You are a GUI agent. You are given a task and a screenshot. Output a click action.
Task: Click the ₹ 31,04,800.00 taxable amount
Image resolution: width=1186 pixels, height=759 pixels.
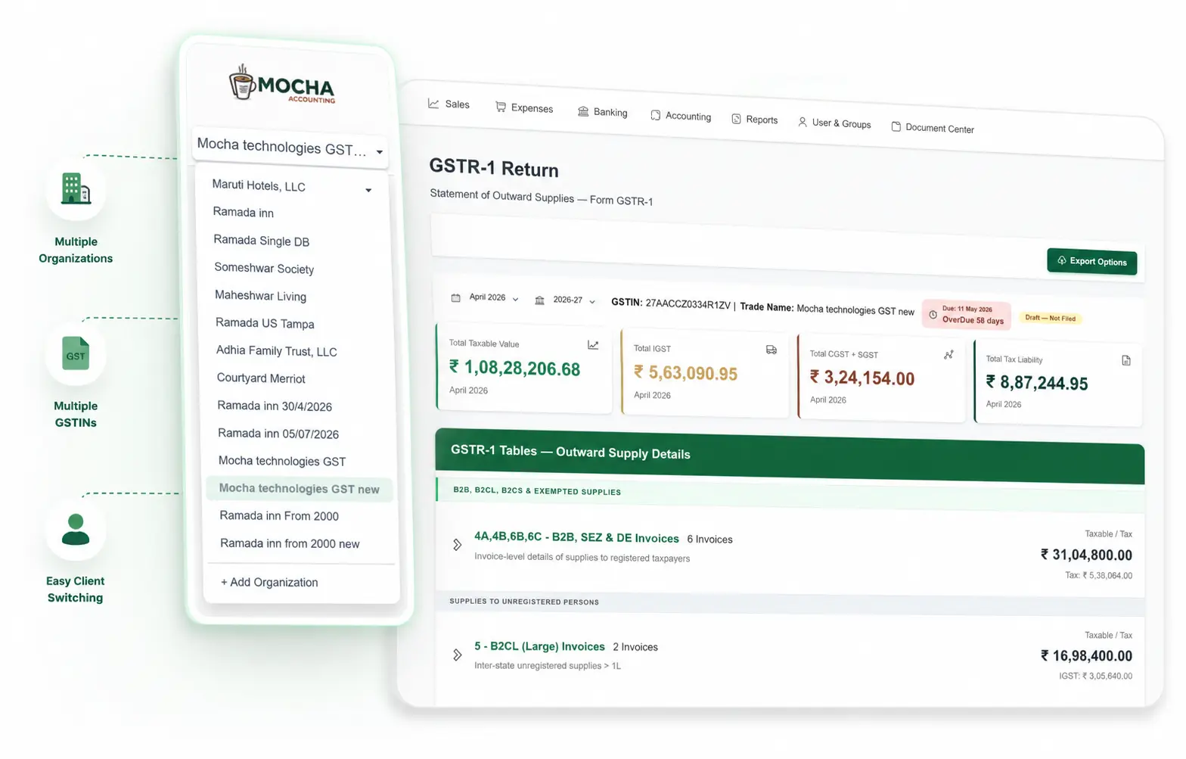[1086, 555]
